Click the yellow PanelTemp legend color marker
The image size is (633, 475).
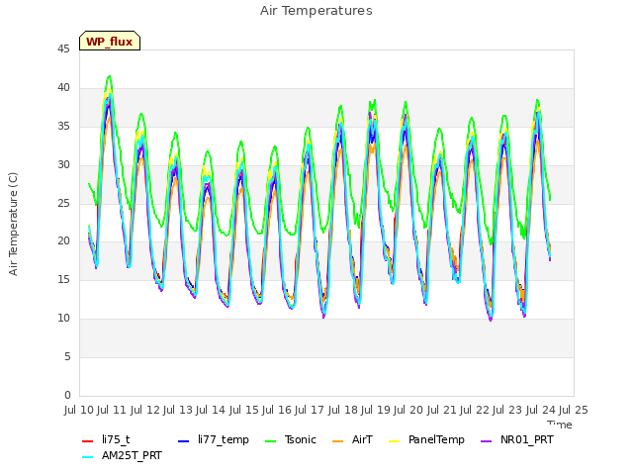394,441
